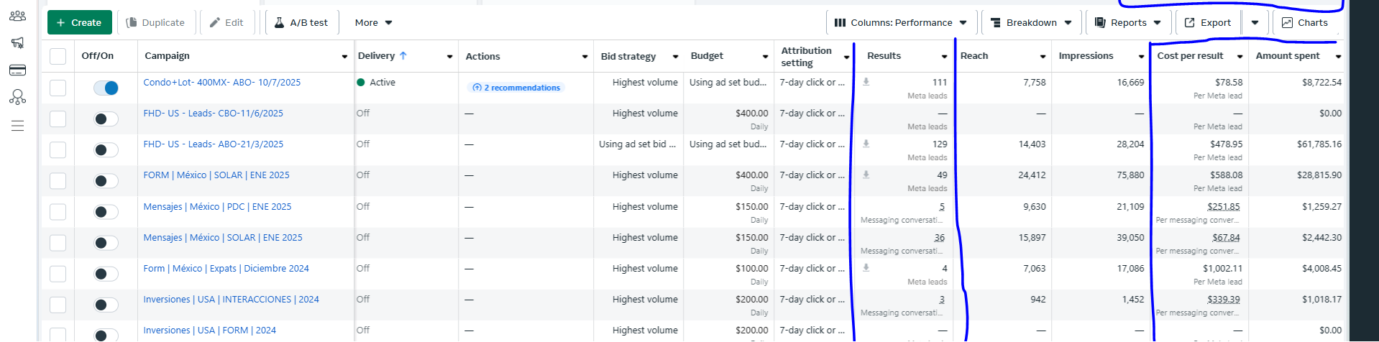Open Charts view
Image resolution: width=1379 pixels, height=342 pixels.
click(1305, 23)
